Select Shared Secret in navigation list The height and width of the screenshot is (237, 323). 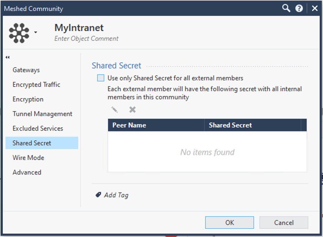coord(42,143)
